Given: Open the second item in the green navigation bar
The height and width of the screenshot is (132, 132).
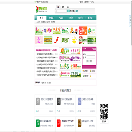Looking at the screenshot, I should pos(51,18).
